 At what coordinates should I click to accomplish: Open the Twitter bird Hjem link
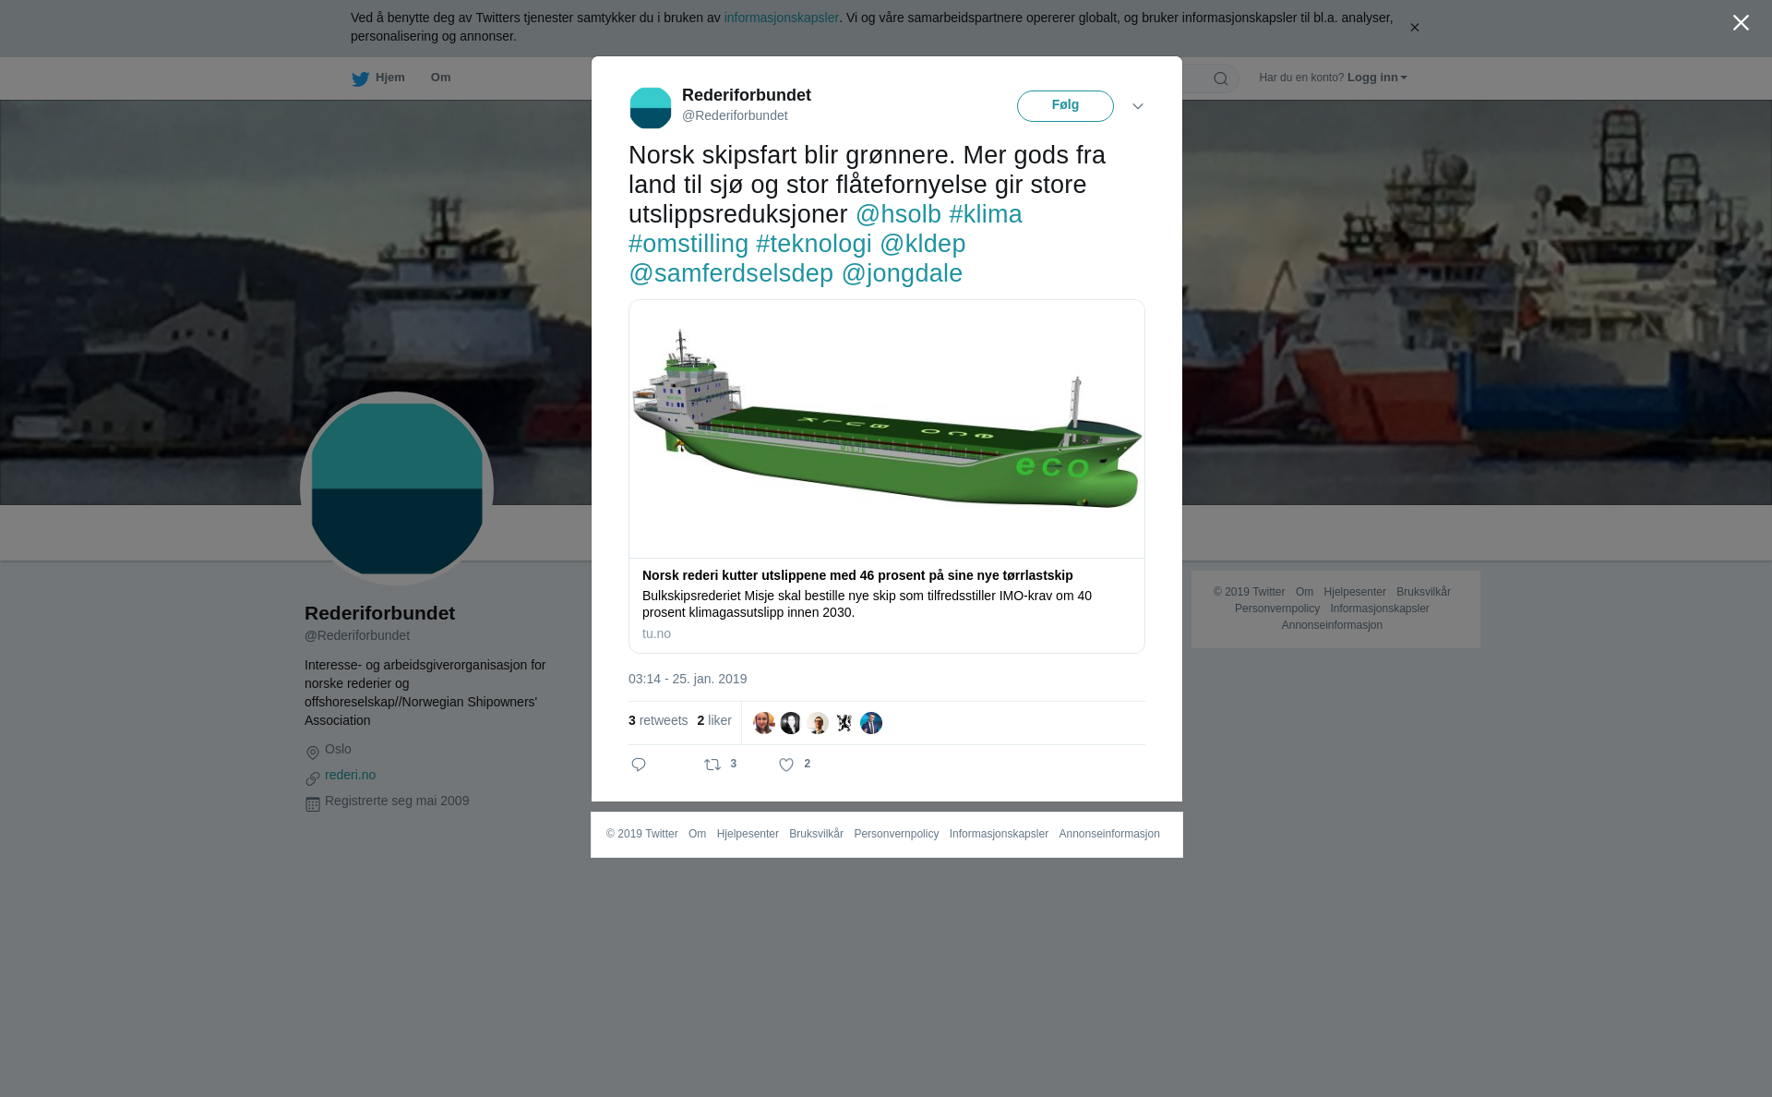pos(377,78)
